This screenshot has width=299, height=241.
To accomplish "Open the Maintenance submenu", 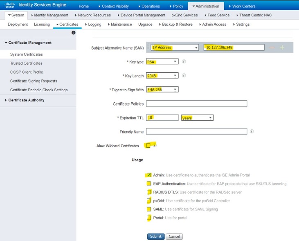I will coord(120,24).
